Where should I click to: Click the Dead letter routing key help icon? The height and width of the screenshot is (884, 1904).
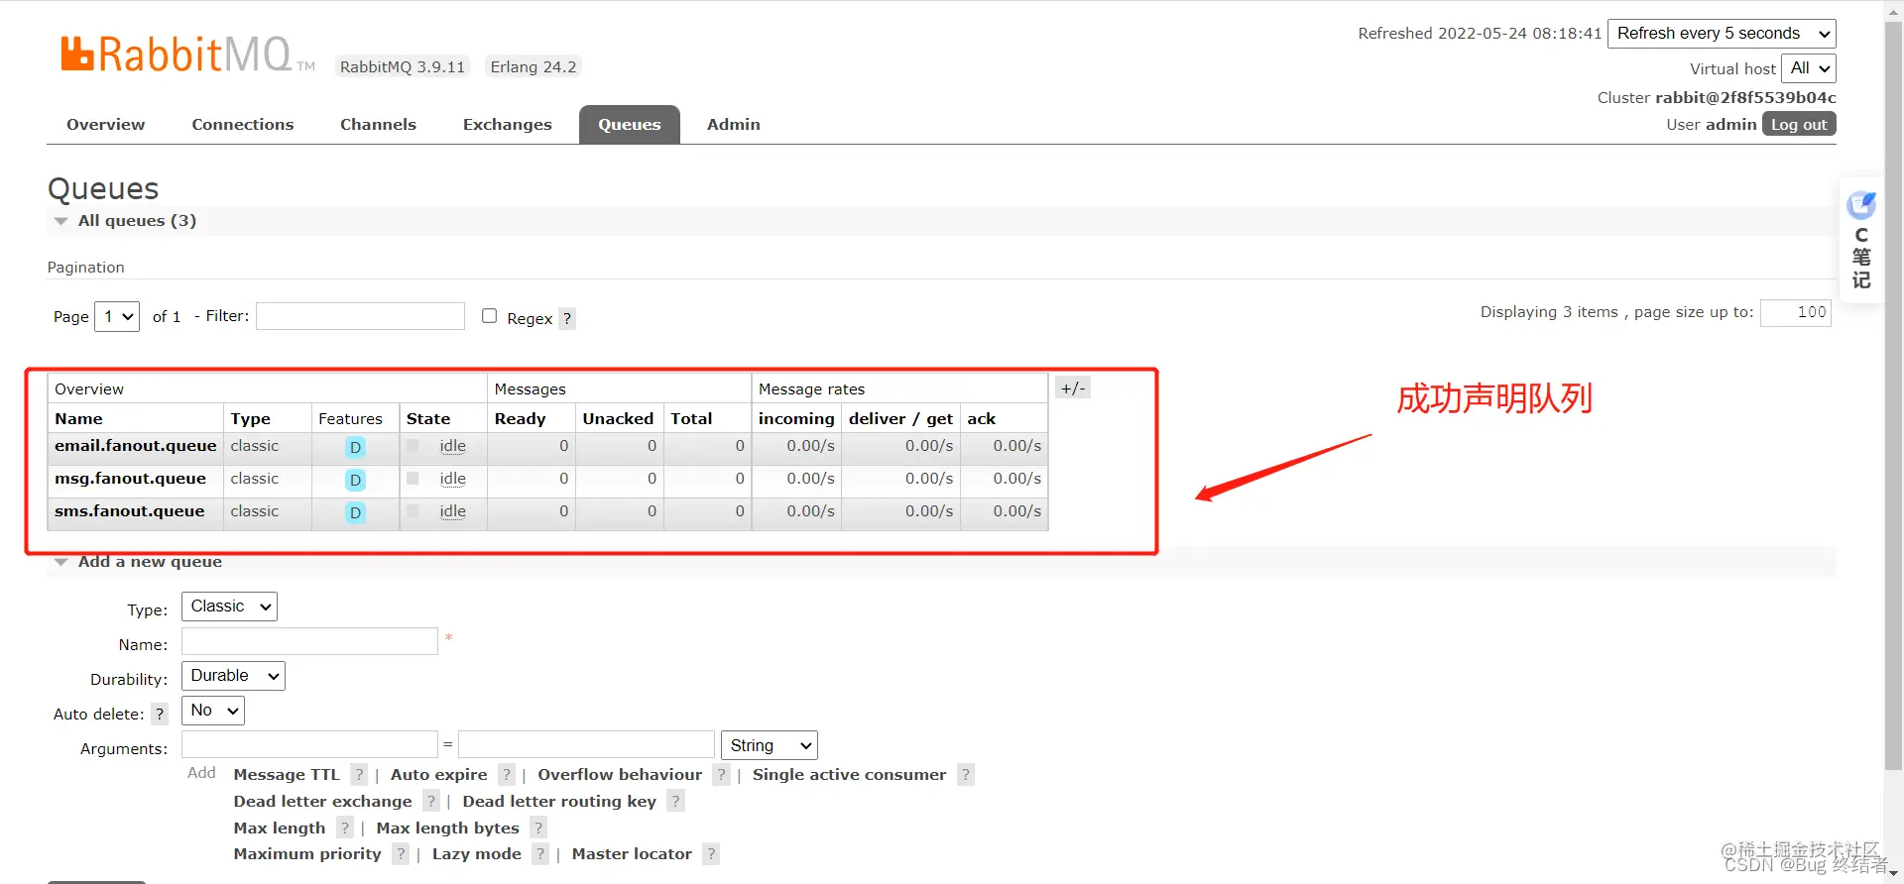point(675,802)
